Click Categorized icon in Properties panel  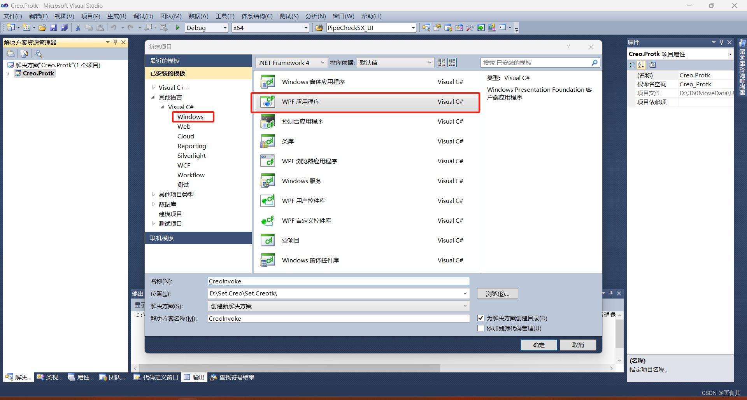click(632, 65)
